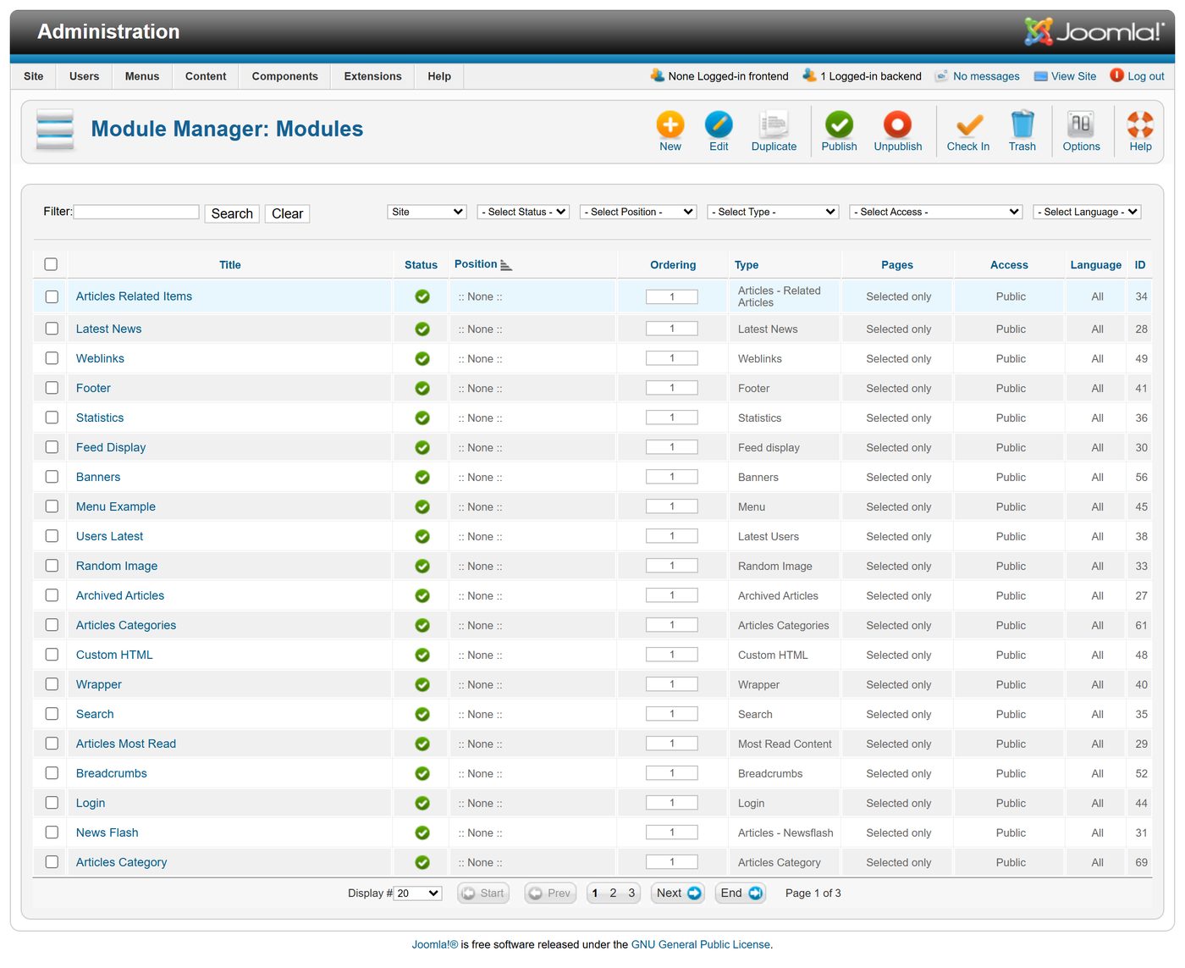Open the View Site link
Screen dimensions: 1185x968
pyautogui.click(x=1066, y=76)
